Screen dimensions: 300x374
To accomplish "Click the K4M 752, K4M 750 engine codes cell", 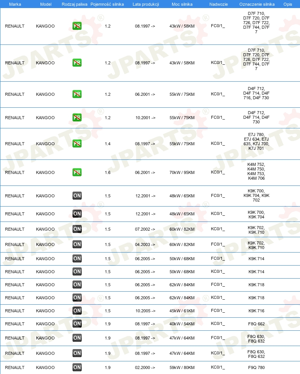I will pyautogui.click(x=256, y=171).
